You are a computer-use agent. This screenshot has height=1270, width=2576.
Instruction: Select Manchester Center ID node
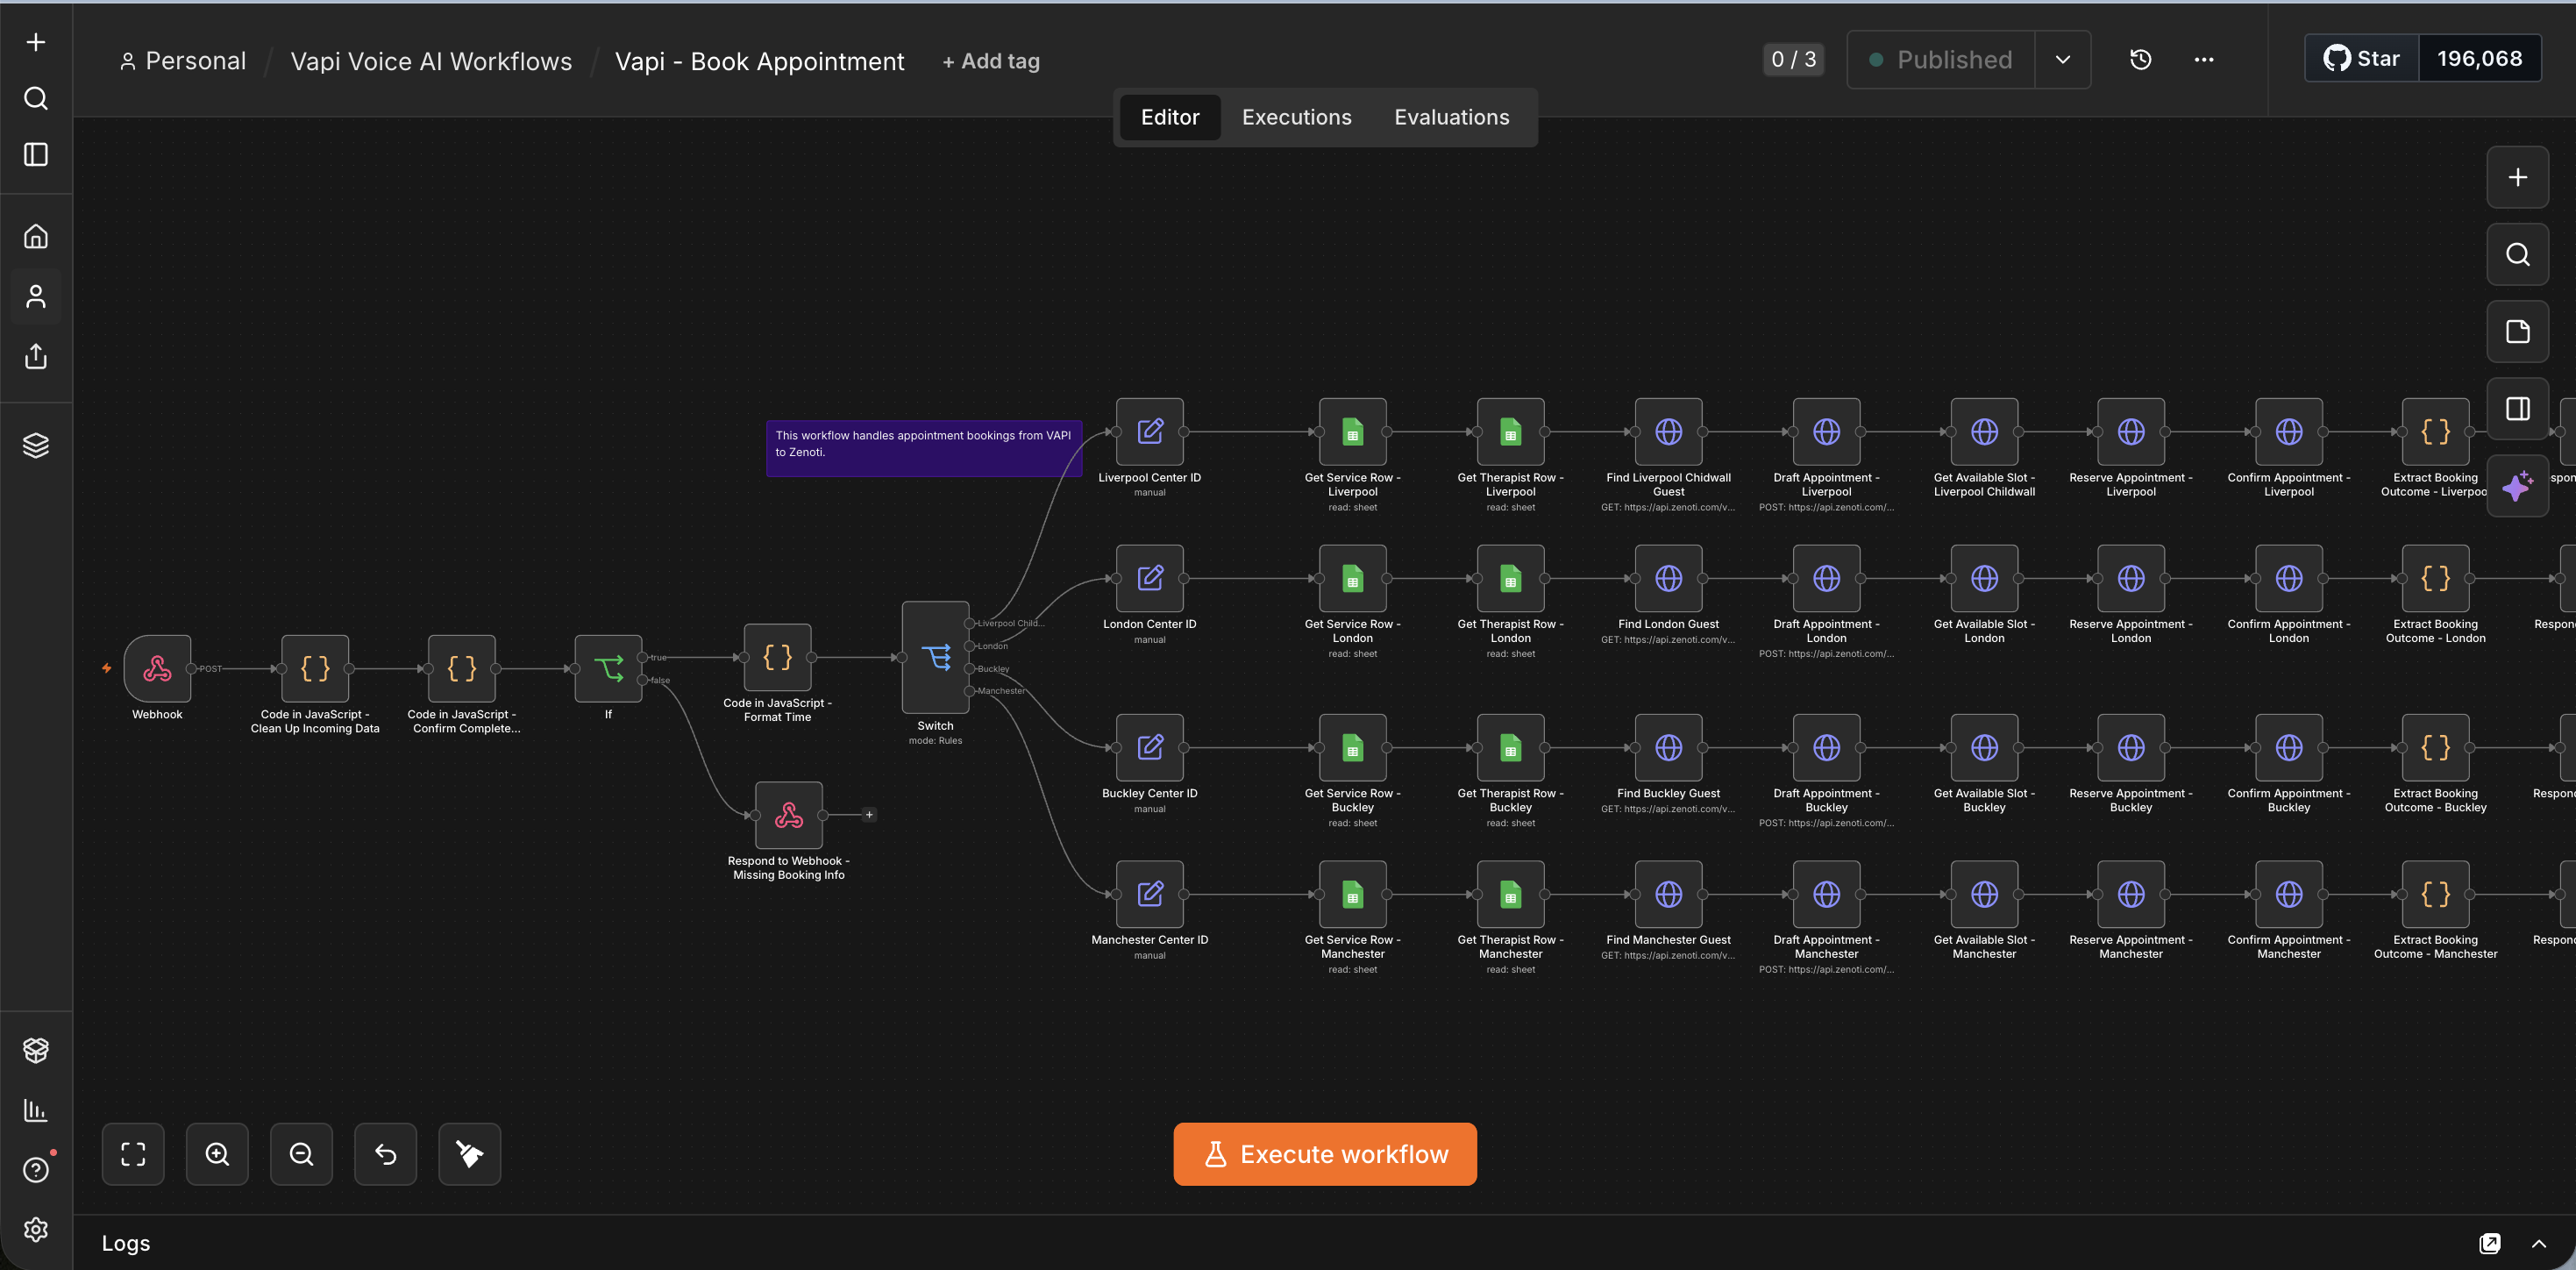(1150, 894)
